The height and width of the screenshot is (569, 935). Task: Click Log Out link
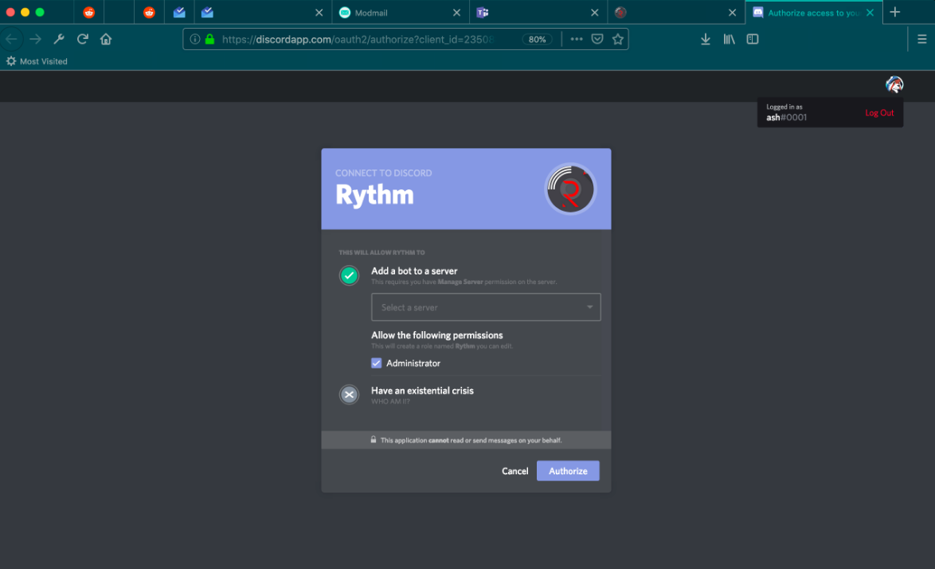pyautogui.click(x=879, y=113)
